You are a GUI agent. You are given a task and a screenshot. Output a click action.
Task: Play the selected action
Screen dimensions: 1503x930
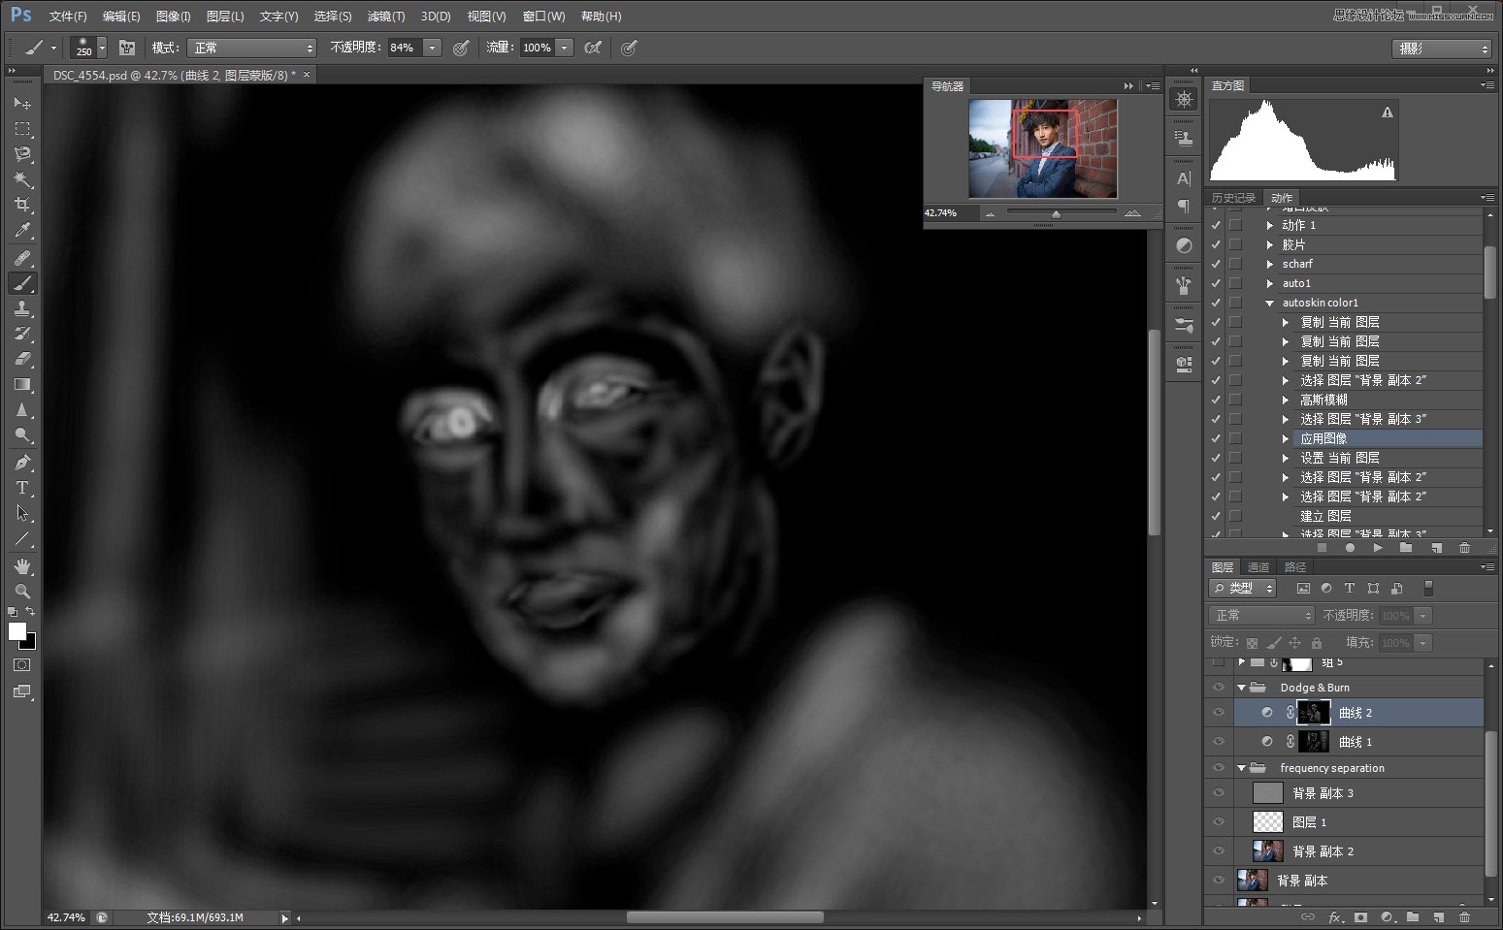[x=1377, y=548]
